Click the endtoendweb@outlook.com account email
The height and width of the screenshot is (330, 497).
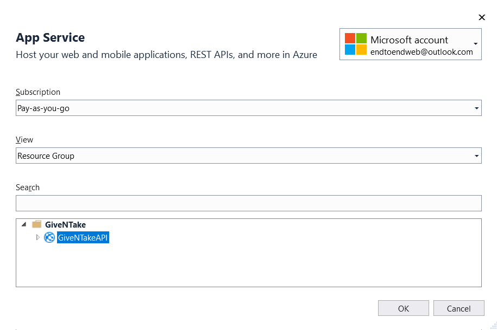pyautogui.click(x=421, y=52)
